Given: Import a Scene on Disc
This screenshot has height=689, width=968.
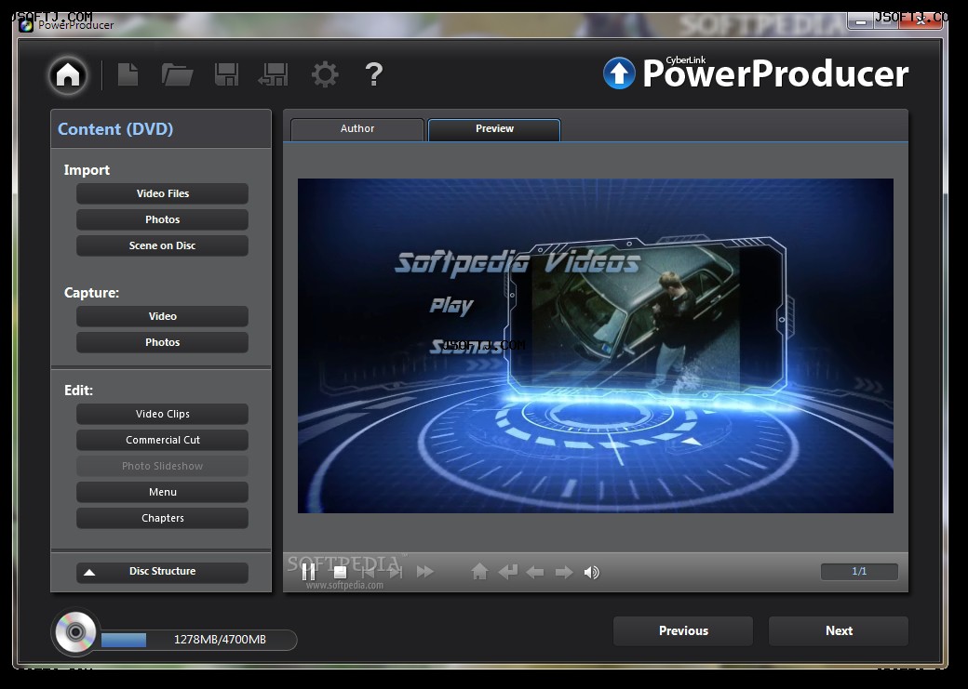Looking at the screenshot, I should point(162,245).
